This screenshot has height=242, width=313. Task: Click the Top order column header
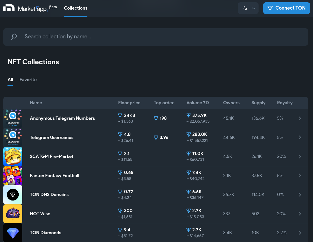tap(164, 103)
